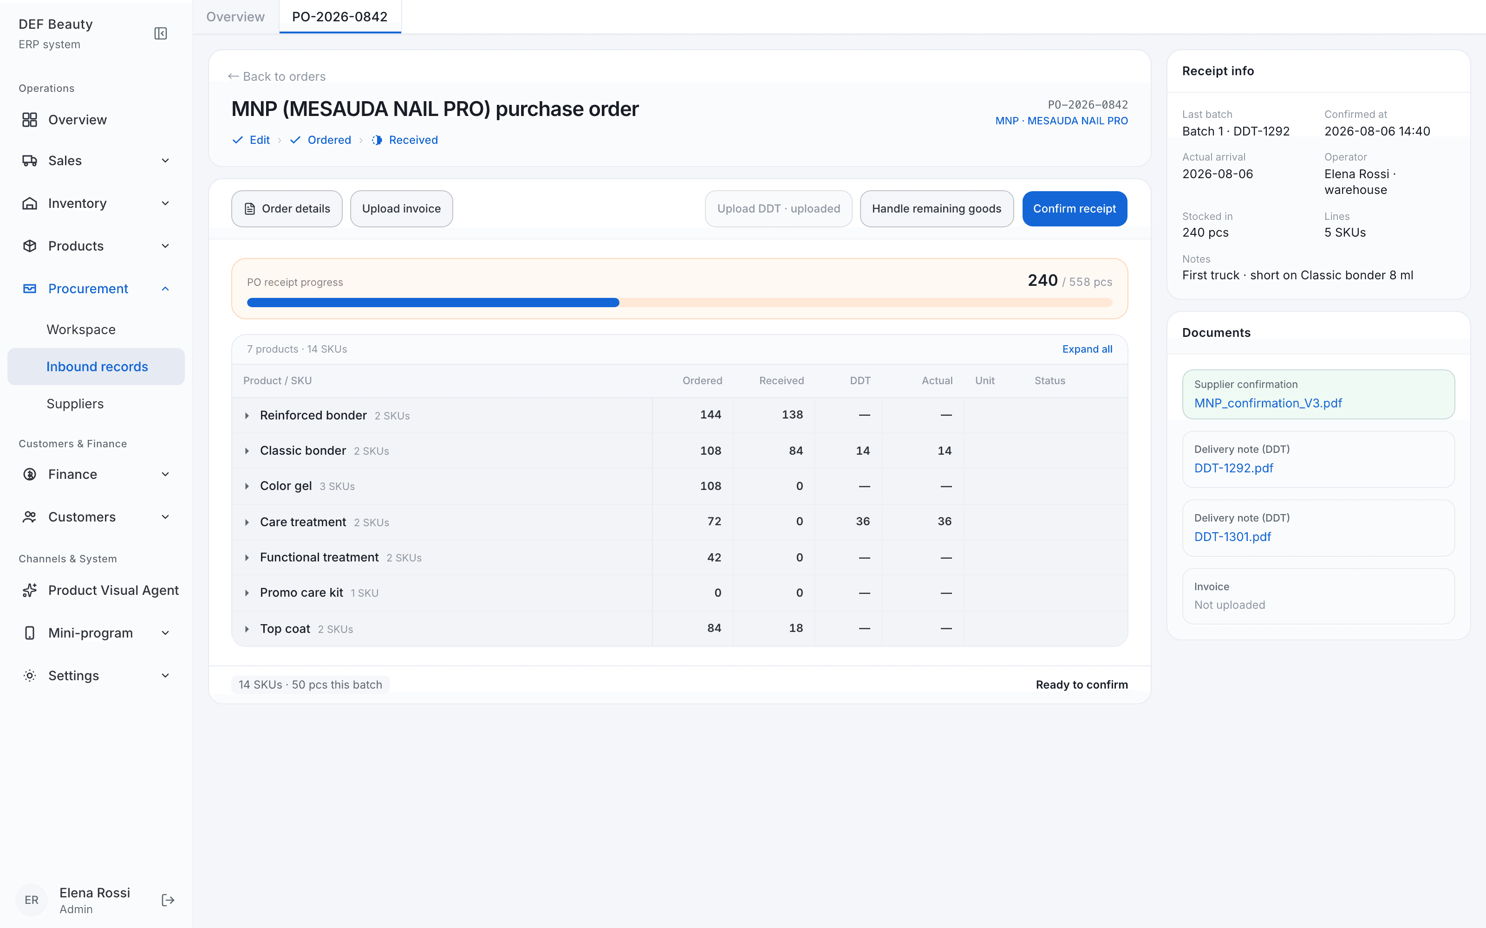Image resolution: width=1486 pixels, height=928 pixels.
Task: Expand the Care treatment row
Action: click(x=247, y=522)
